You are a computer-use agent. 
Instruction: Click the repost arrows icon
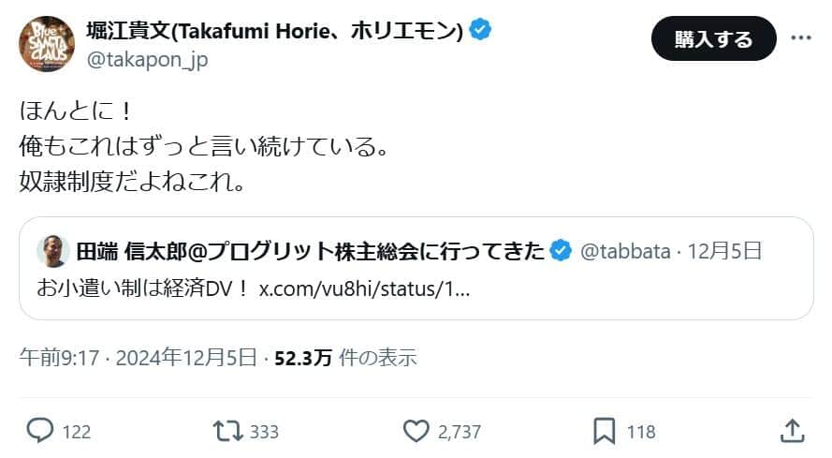pos(227,431)
